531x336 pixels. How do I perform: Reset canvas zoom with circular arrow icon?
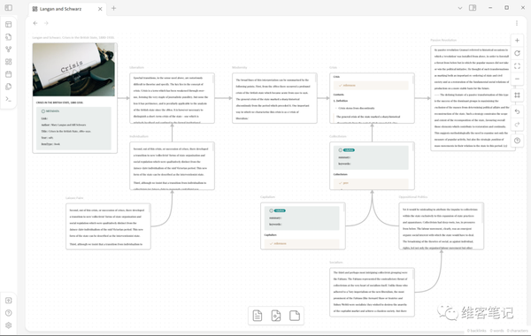point(517,53)
